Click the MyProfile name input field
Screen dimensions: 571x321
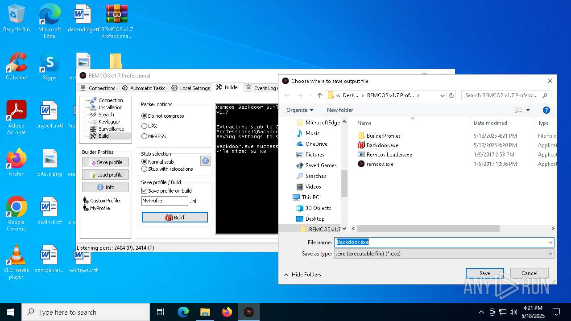coord(165,201)
